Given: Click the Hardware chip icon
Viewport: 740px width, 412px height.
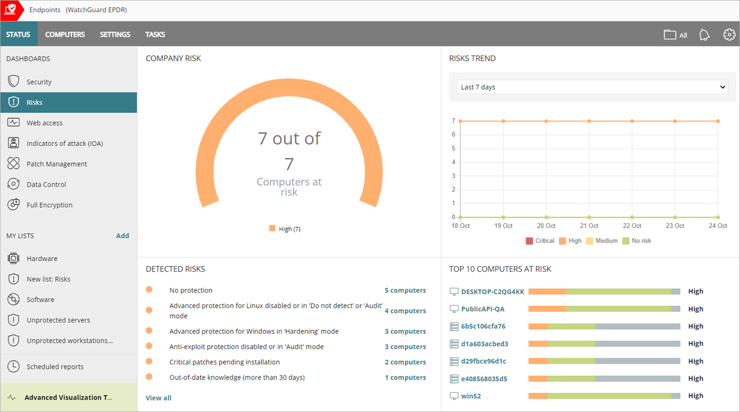Looking at the screenshot, I should 14,258.
